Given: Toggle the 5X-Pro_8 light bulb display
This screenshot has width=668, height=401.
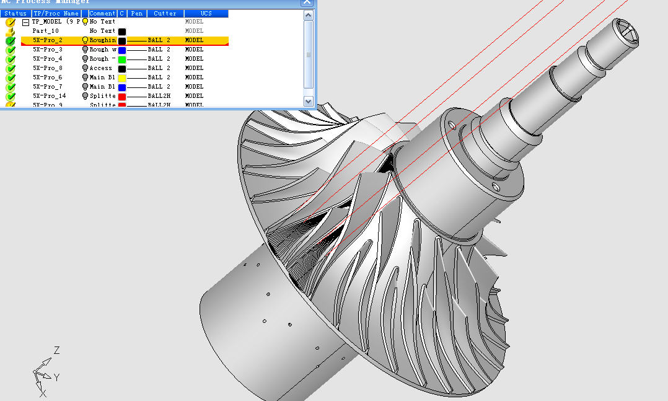Looking at the screenshot, I should 85,68.
